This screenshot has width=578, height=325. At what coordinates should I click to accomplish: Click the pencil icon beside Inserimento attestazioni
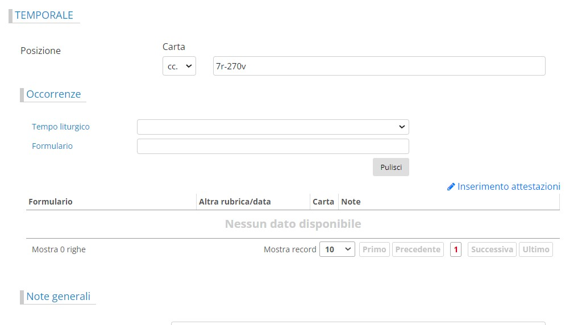451,187
